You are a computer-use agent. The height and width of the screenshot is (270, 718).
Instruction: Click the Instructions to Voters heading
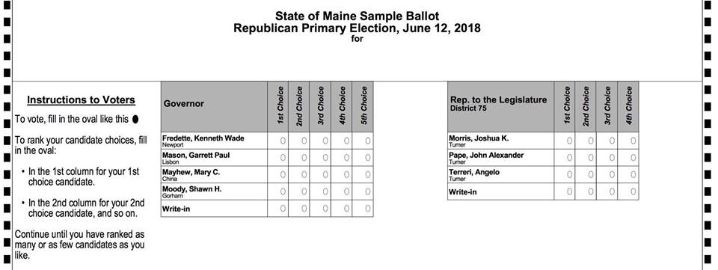coord(81,99)
